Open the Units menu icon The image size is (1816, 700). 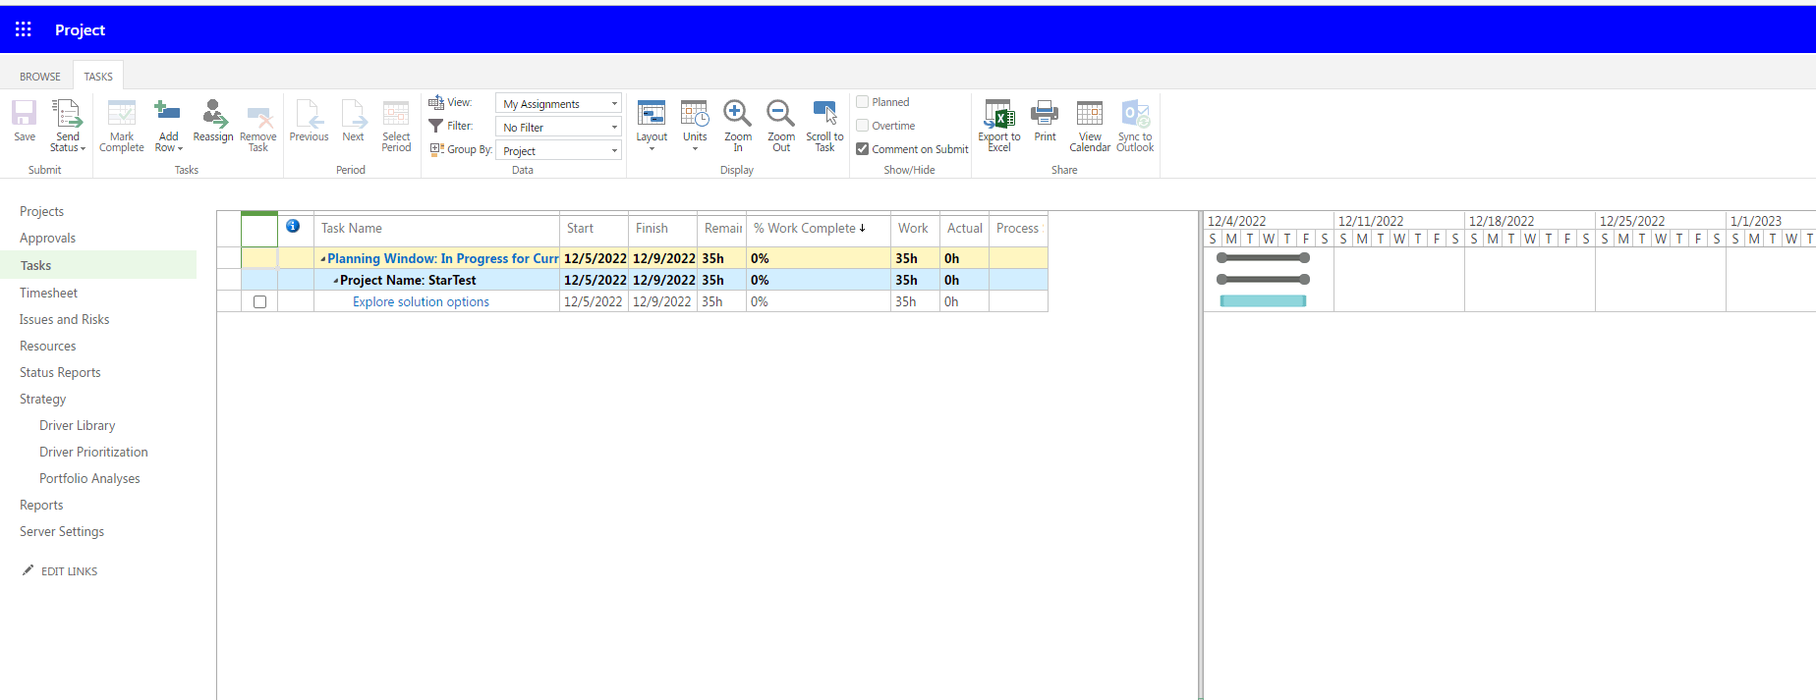(x=695, y=113)
